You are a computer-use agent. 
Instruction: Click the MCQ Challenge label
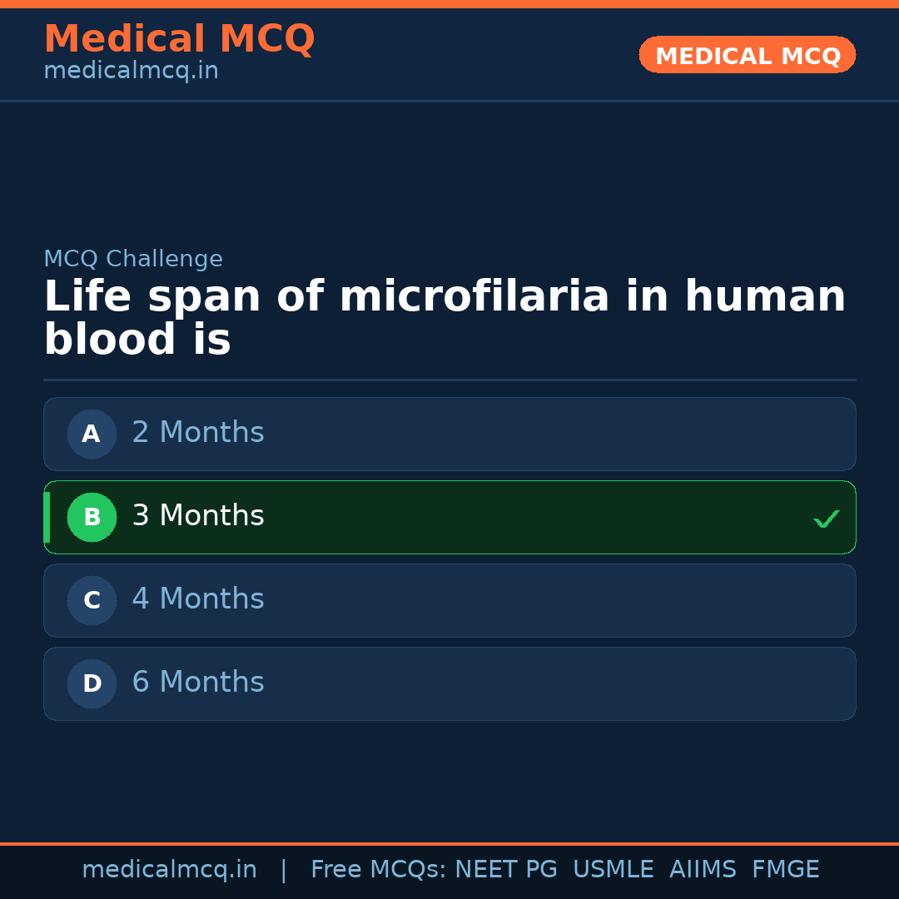click(133, 259)
